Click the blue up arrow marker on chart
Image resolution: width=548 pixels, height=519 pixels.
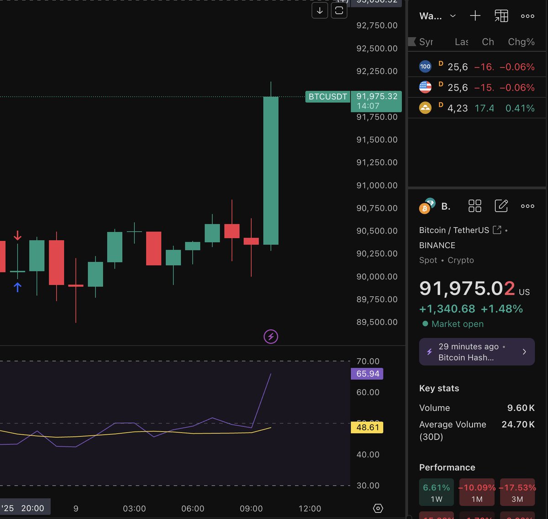coord(17,287)
